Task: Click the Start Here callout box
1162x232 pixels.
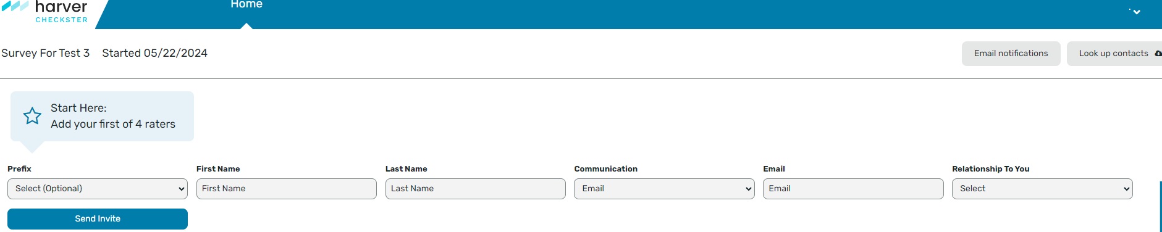Action: click(103, 117)
